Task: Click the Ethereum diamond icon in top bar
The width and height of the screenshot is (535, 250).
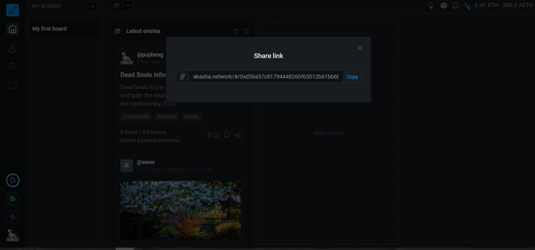Action: [x=431, y=5]
